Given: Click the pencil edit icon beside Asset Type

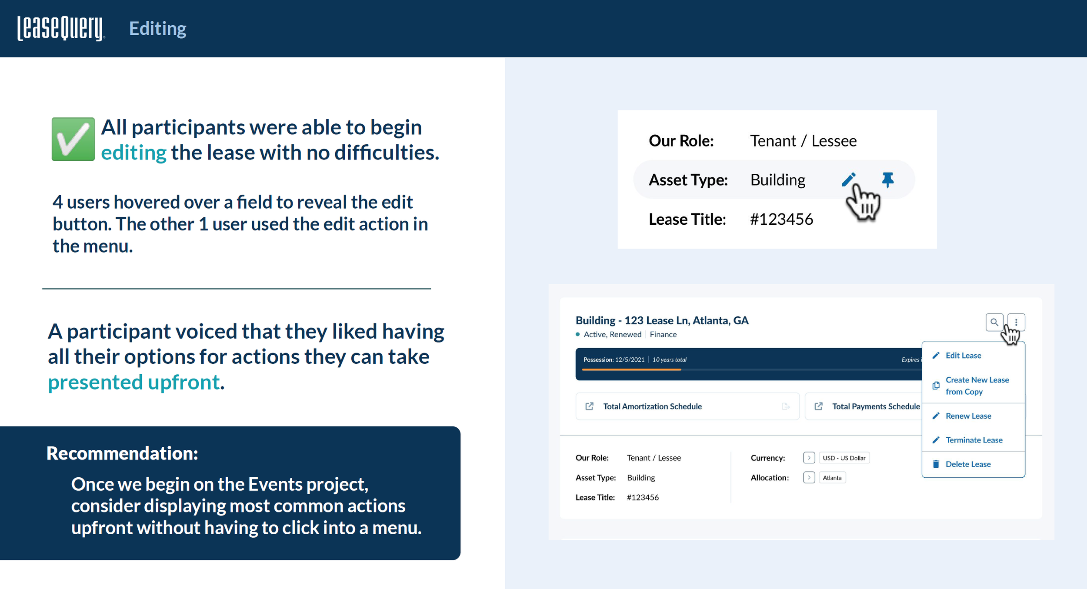Looking at the screenshot, I should (x=848, y=180).
